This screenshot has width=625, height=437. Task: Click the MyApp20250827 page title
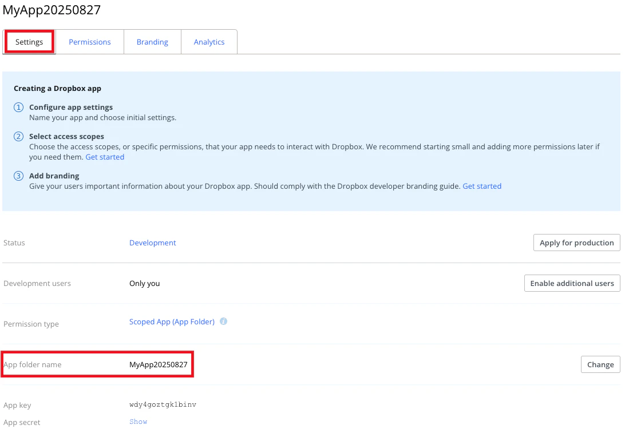click(52, 10)
